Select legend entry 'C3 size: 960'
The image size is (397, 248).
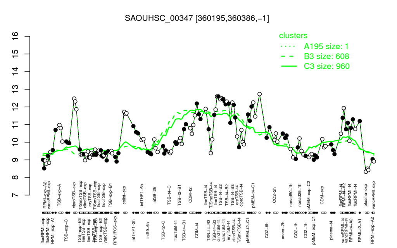(x=326, y=66)
